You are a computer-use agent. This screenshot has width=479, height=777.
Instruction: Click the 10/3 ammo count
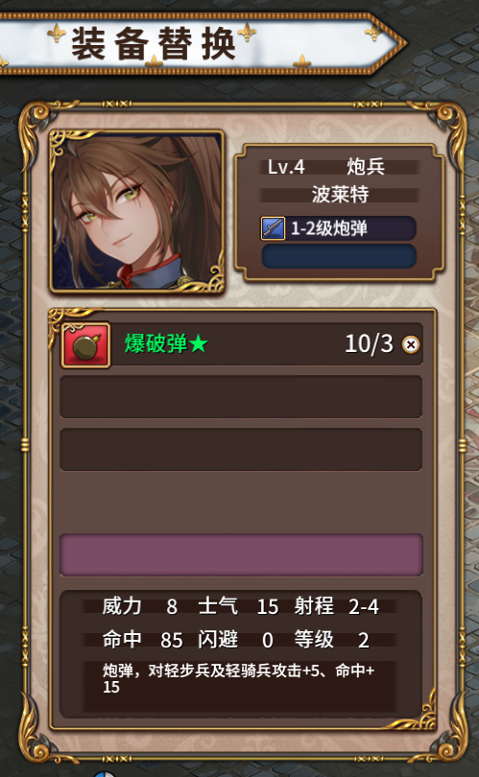[369, 344]
